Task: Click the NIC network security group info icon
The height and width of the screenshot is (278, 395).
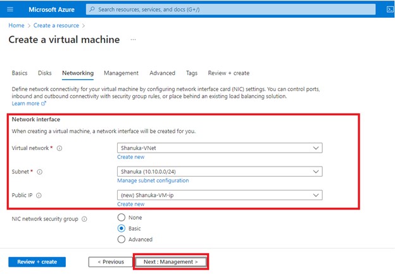Action: pyautogui.click(x=85, y=218)
